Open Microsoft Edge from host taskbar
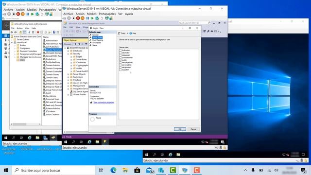The height and width of the screenshot is (175, 311). pyautogui.click(x=113, y=170)
